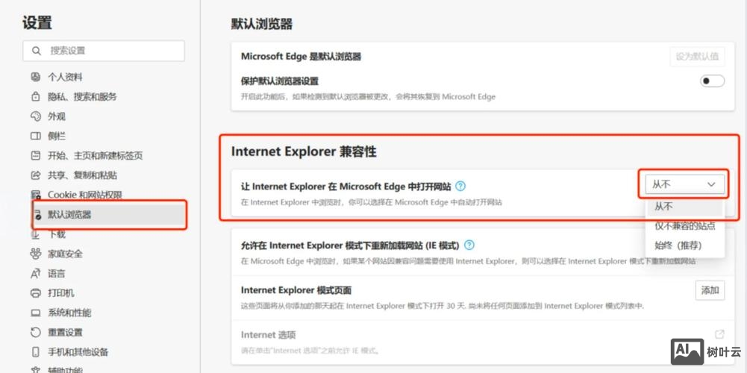
Task: Open 下载 settings page
Action: pos(56,234)
